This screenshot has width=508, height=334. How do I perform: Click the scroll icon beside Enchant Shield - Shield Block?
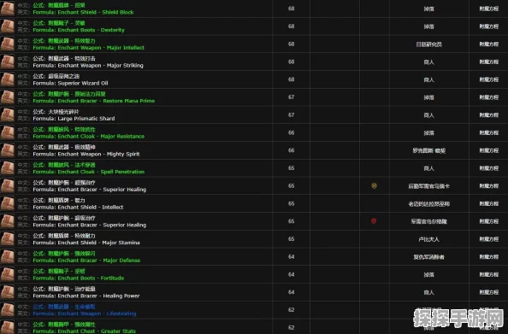tap(8, 9)
